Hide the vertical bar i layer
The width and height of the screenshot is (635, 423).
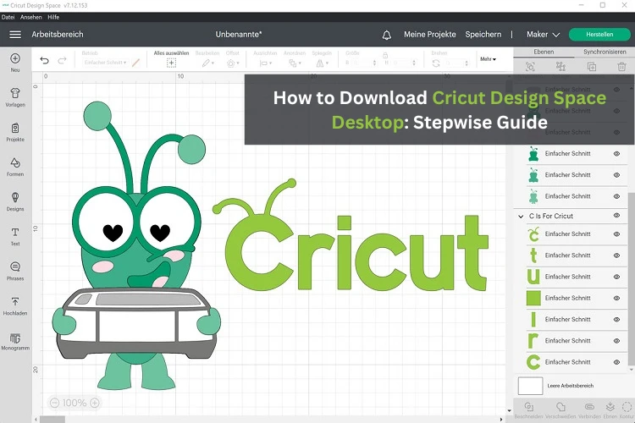(616, 320)
